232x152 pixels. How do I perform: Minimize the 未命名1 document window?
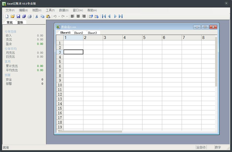pyautogui.click(x=197, y=27)
